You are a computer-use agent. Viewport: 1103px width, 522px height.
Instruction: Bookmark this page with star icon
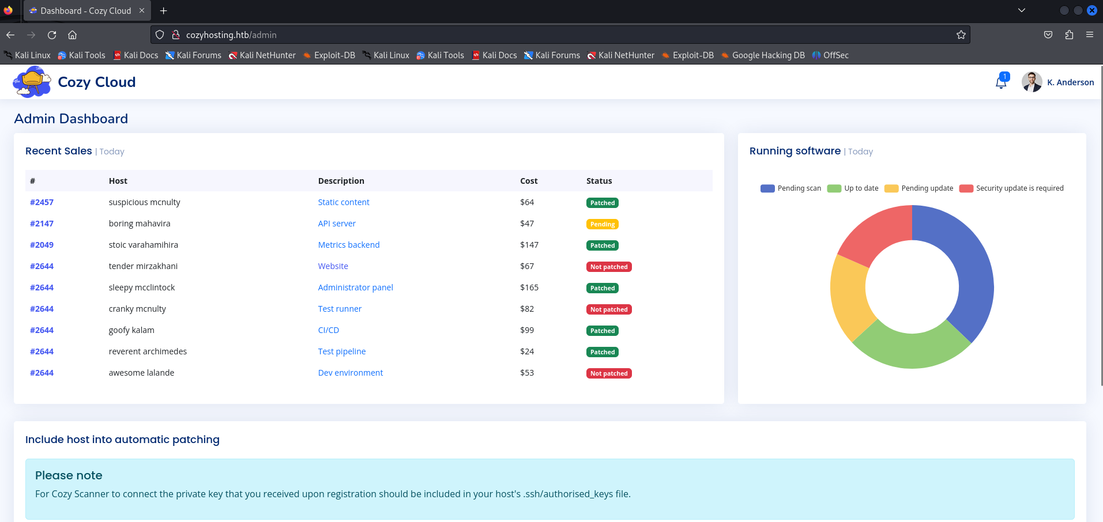[961, 35]
